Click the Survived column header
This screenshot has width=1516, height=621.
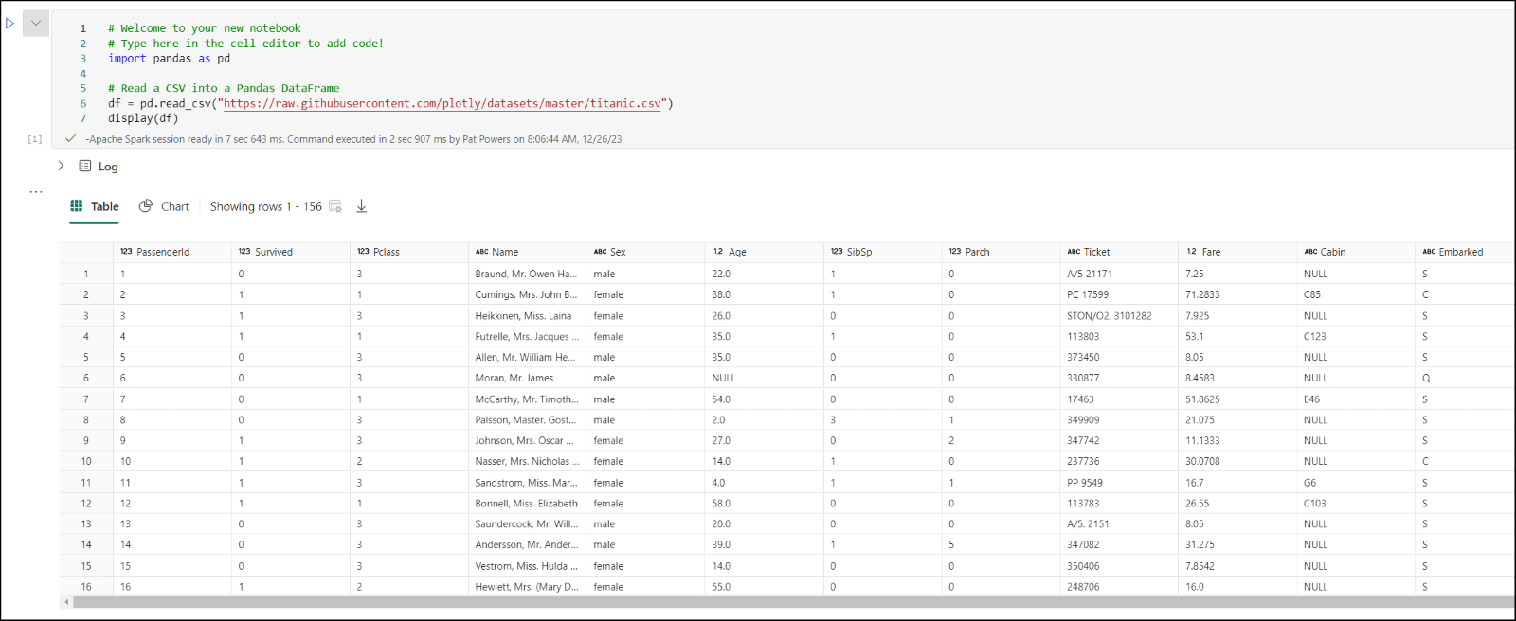(x=274, y=252)
